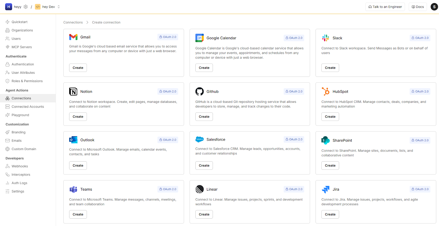Click OAuth 2.0 badge on Jira card
The width and height of the screenshot is (439, 226).
pos(420,189)
